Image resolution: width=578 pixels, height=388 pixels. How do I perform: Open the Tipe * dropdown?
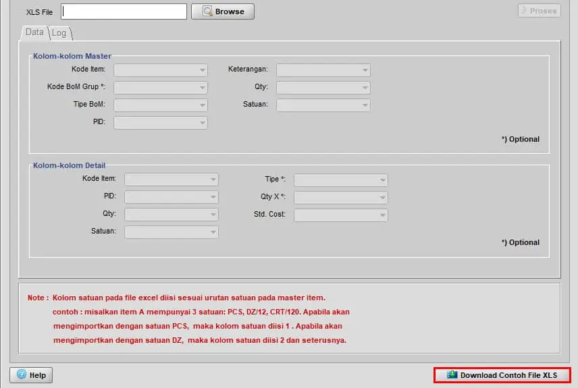click(340, 179)
